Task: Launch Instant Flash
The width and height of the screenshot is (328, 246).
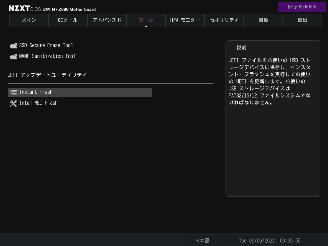Action: point(80,92)
